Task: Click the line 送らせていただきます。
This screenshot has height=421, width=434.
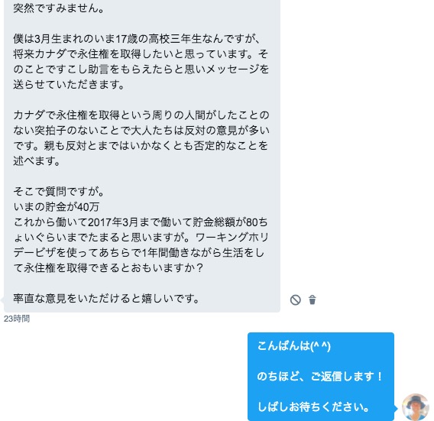Action: 69,84
